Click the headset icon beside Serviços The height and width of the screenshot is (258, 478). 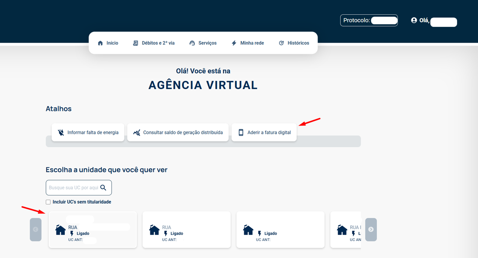pos(192,43)
